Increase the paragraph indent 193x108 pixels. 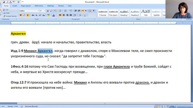(x=79, y=11)
